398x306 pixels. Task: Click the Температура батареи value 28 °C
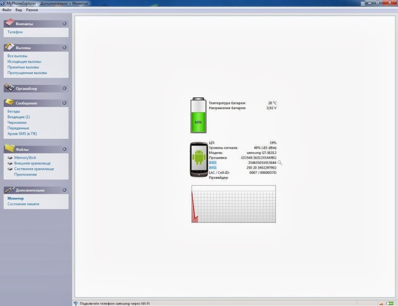click(272, 103)
